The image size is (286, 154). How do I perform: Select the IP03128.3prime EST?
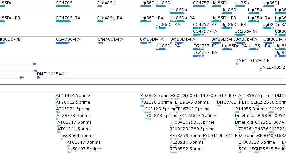[141, 106]
